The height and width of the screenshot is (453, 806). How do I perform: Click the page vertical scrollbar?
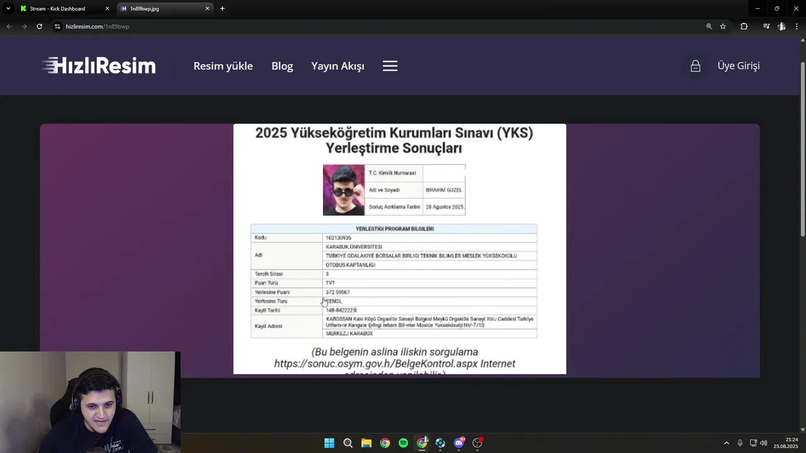(802, 149)
